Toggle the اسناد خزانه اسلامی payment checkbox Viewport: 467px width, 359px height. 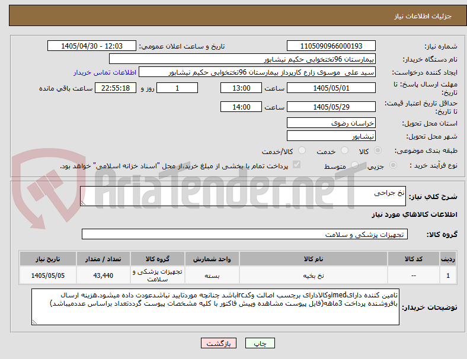tap(297, 165)
